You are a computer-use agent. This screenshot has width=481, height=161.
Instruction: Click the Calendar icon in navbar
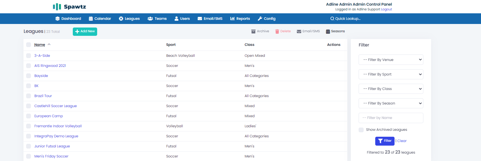coord(91,19)
